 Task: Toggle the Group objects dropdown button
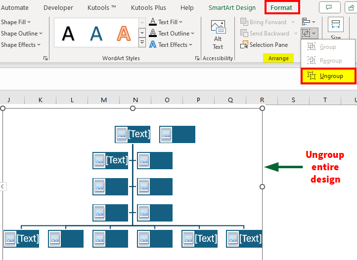(x=309, y=33)
